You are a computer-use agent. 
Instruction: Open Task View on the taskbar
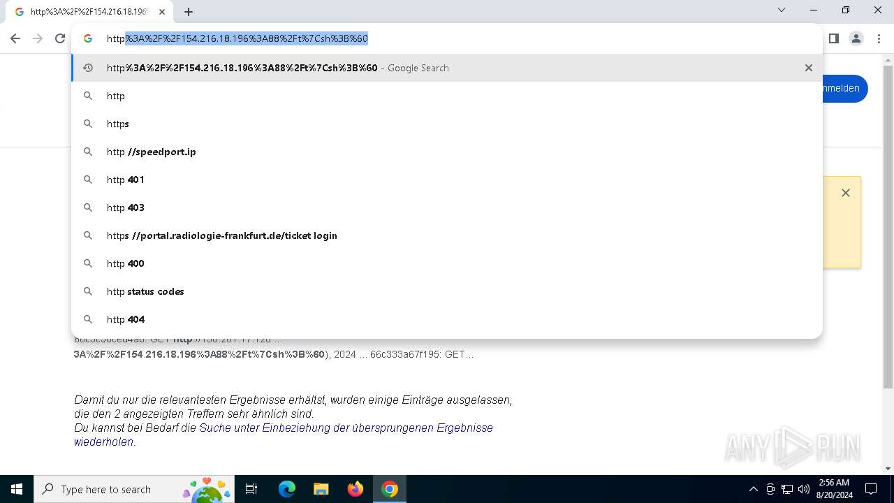[x=251, y=489]
